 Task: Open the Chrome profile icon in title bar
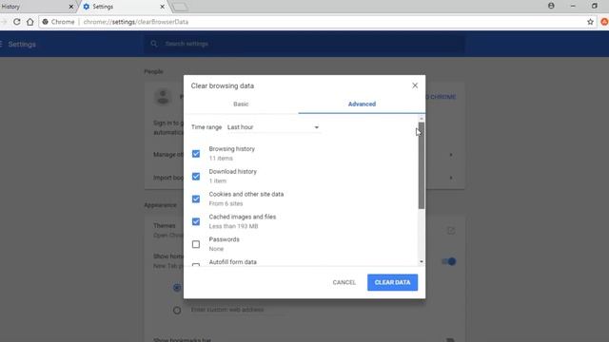tap(551, 6)
